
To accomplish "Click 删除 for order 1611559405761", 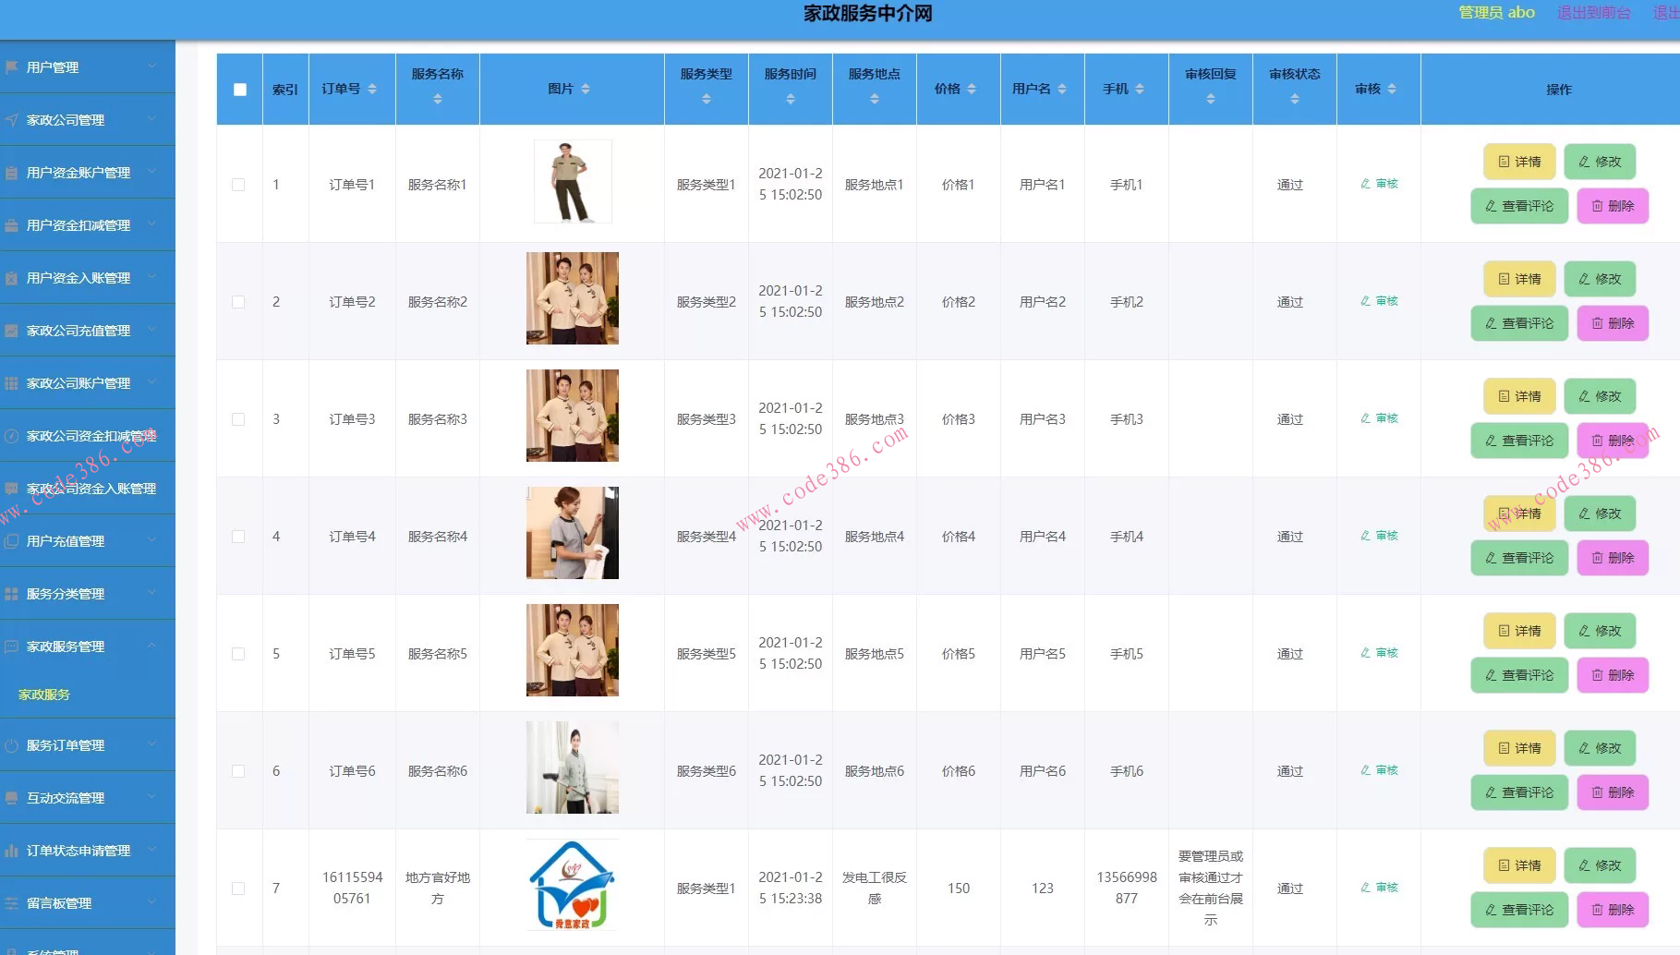I will coord(1613,910).
